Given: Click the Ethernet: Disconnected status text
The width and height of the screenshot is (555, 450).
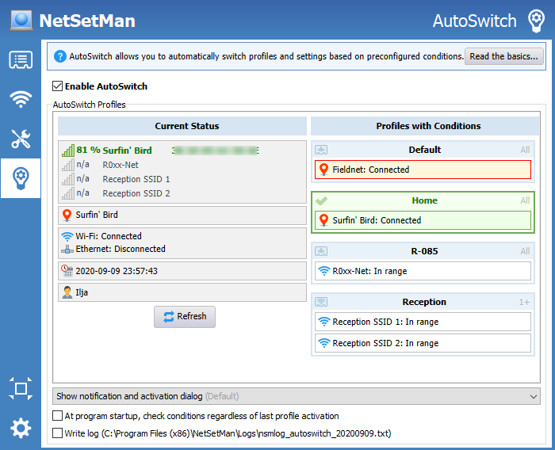Looking at the screenshot, I should (x=121, y=249).
